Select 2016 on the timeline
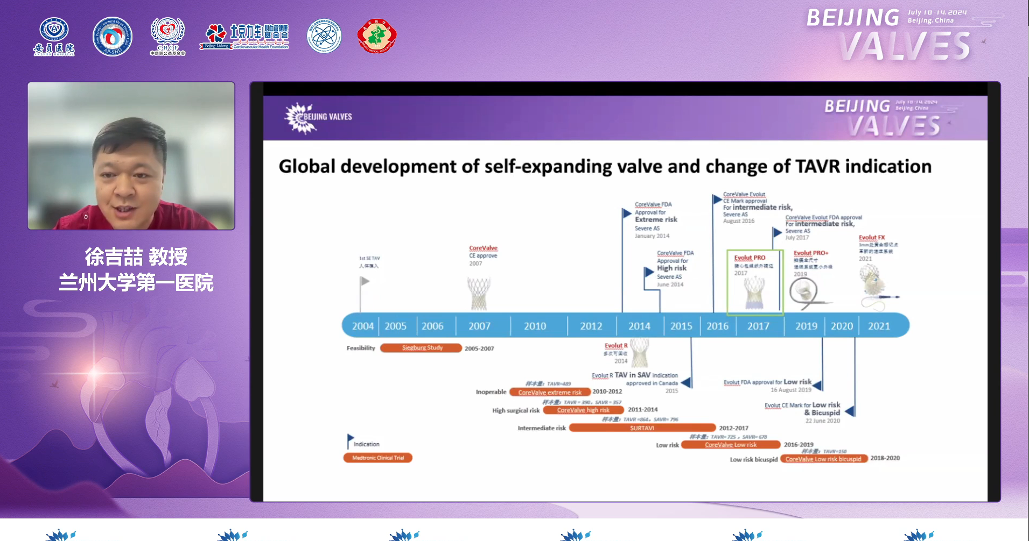Image resolution: width=1029 pixels, height=541 pixels. point(717,326)
